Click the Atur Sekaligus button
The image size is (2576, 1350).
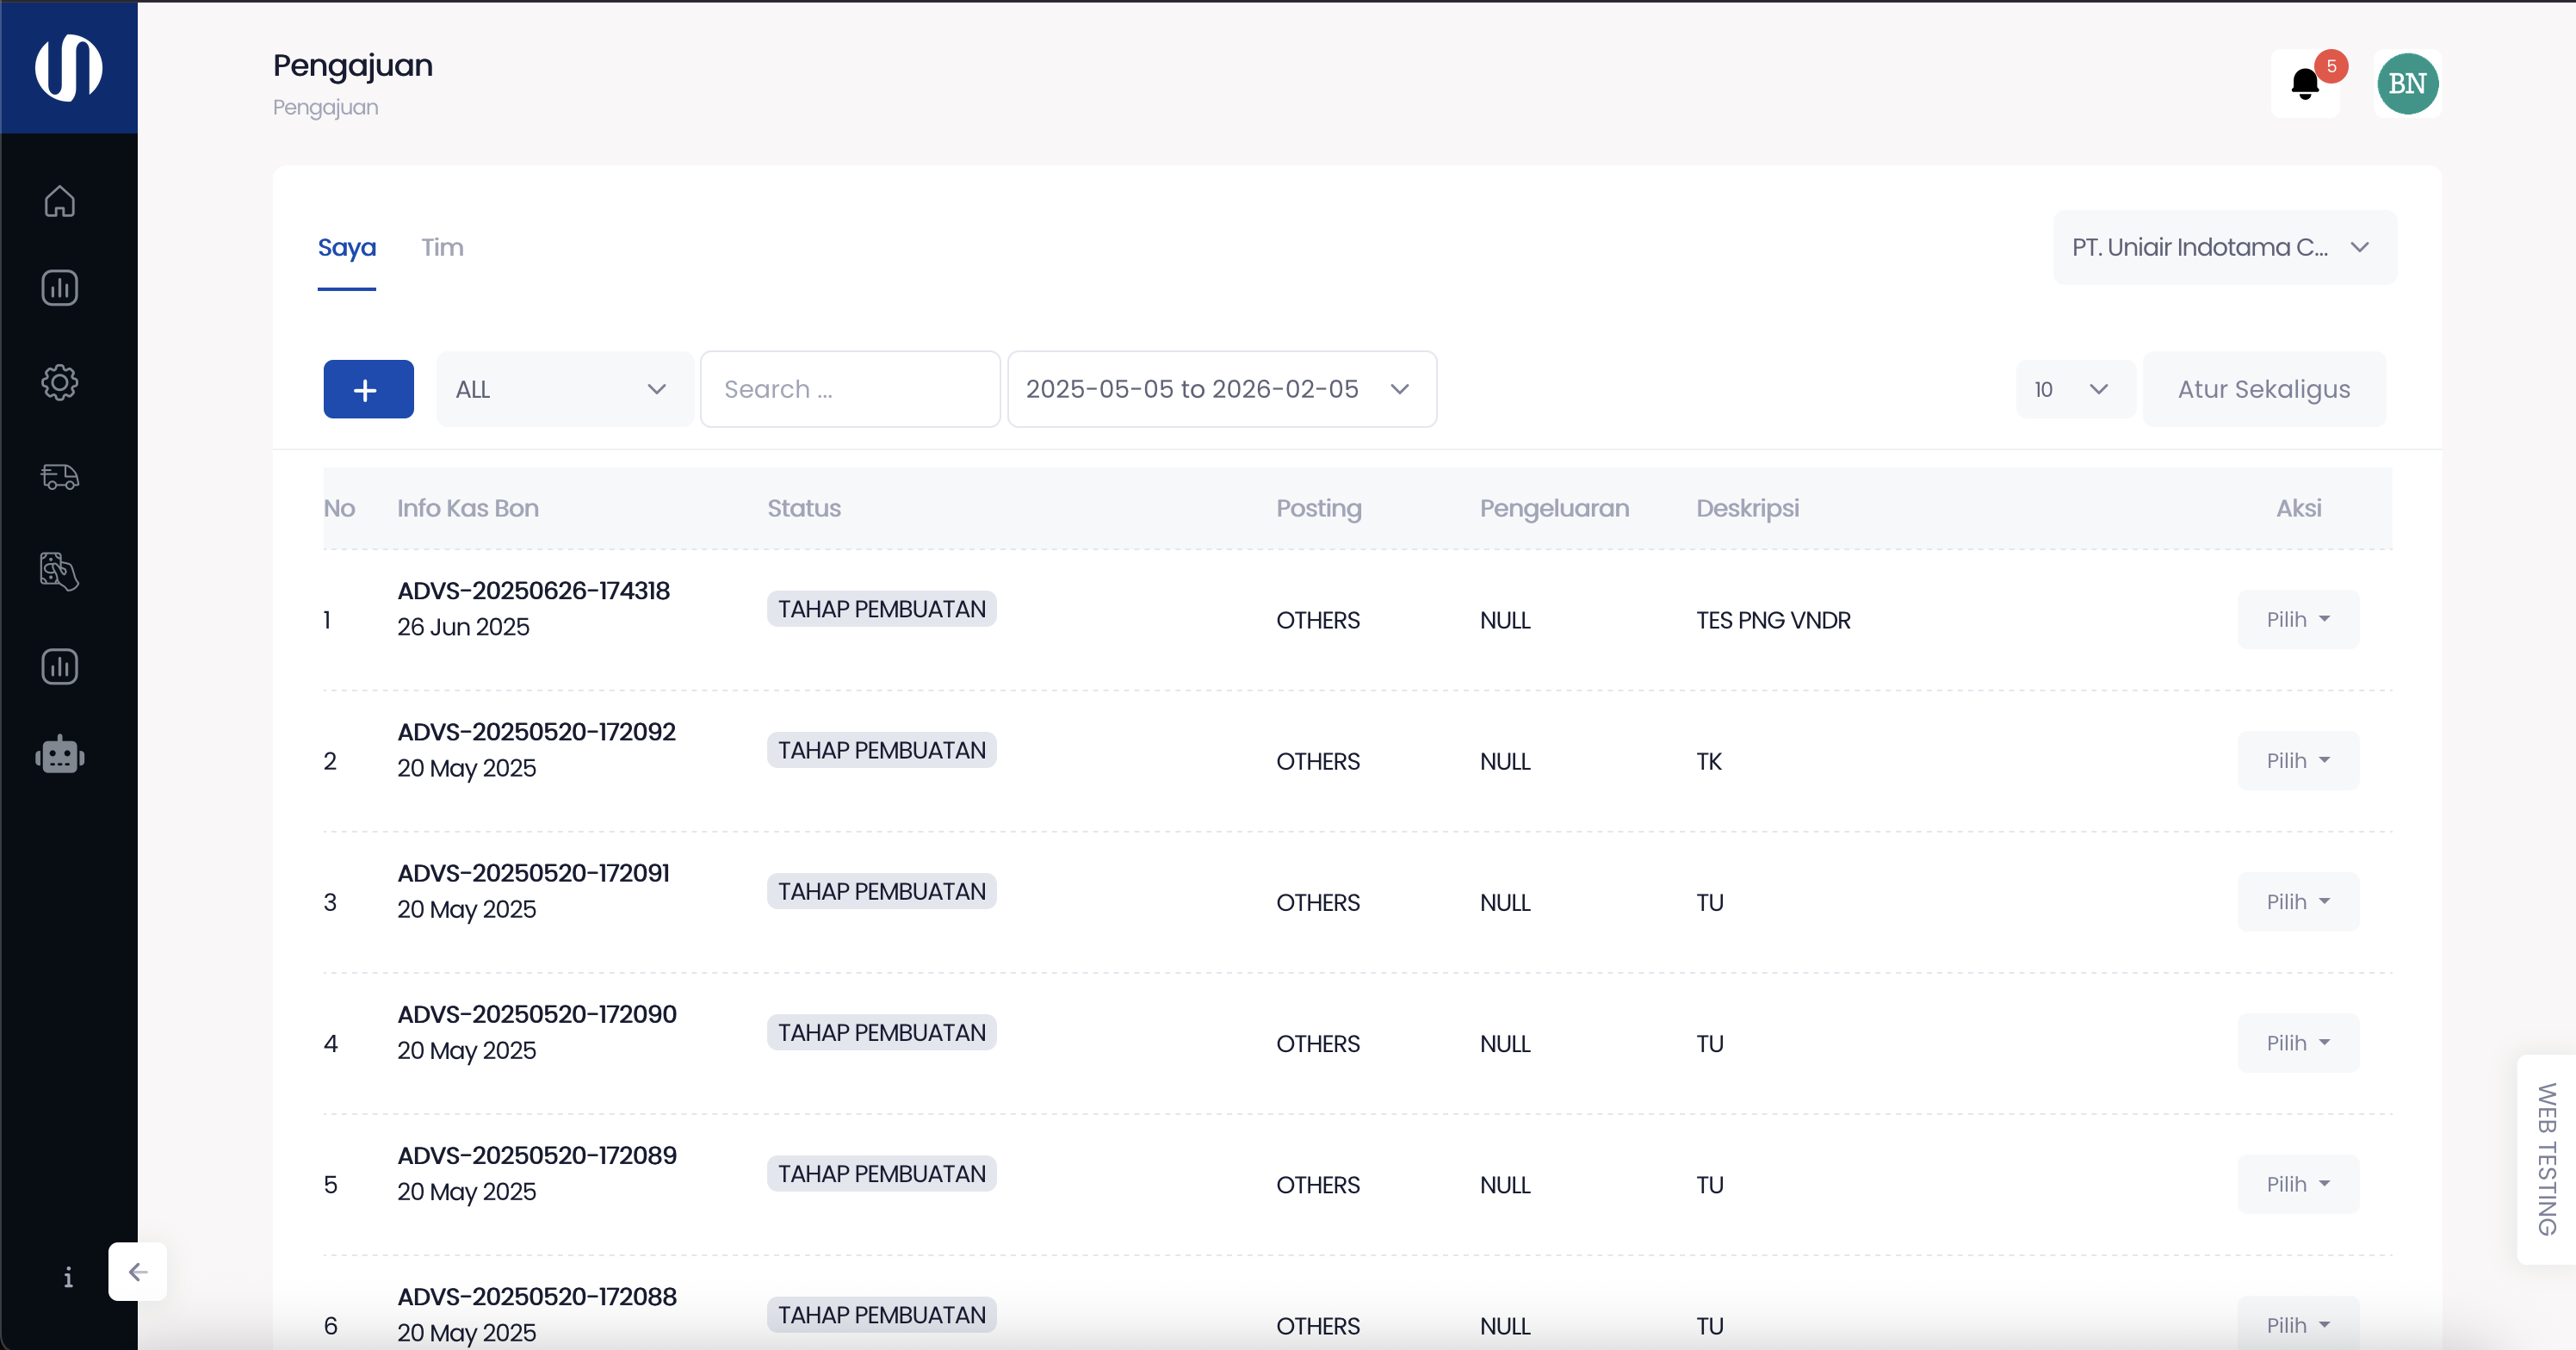tap(2263, 389)
